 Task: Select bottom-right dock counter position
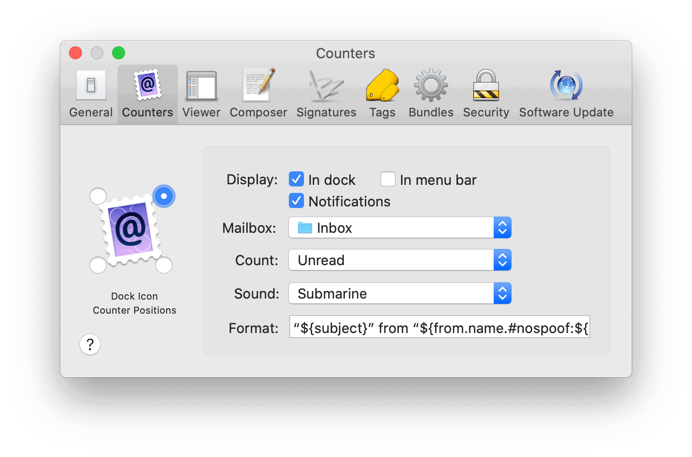coord(164,265)
